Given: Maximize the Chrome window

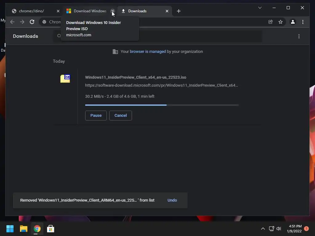Looking at the screenshot, I should [288, 8].
